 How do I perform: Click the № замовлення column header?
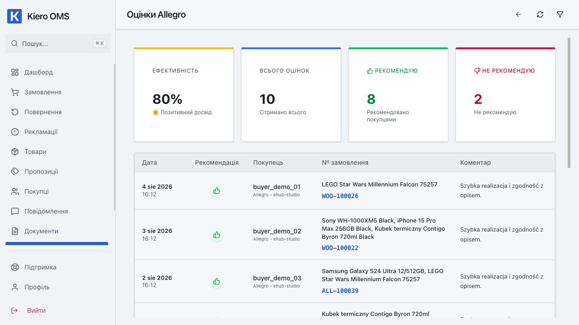[345, 162]
